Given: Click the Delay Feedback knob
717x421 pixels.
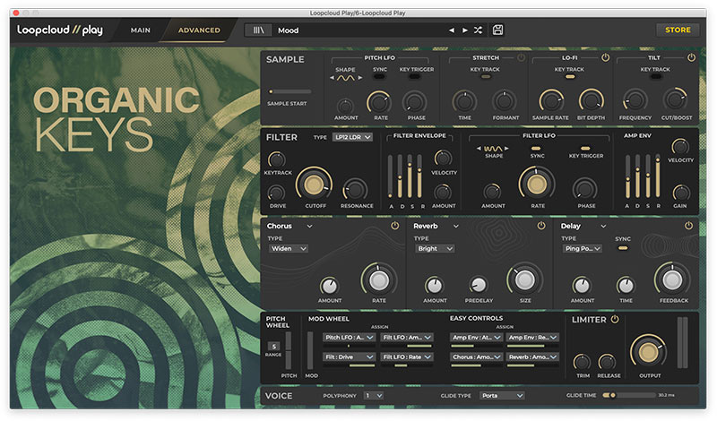Looking at the screenshot, I should [672, 280].
